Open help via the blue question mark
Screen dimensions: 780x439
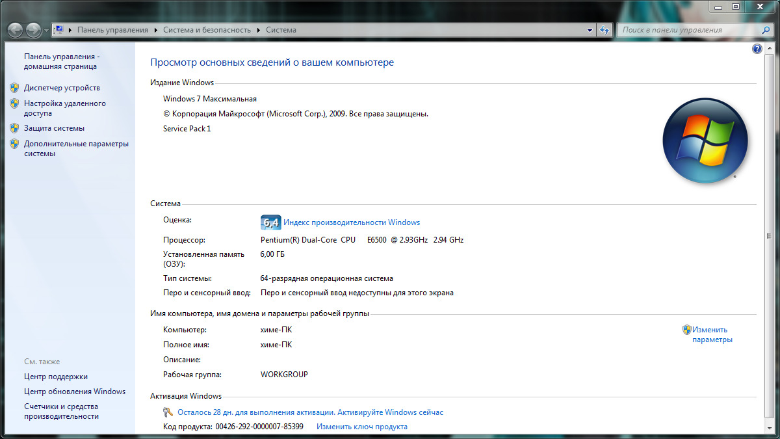click(x=757, y=49)
